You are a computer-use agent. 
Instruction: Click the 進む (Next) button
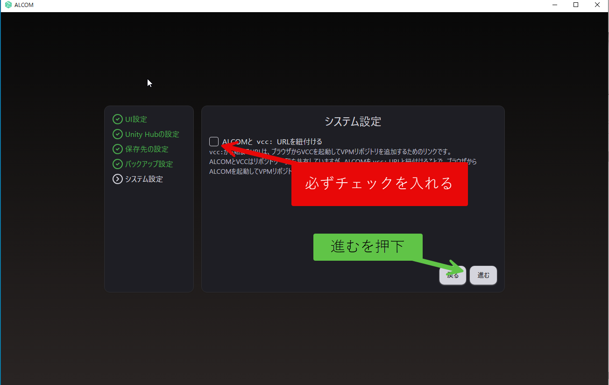point(483,275)
